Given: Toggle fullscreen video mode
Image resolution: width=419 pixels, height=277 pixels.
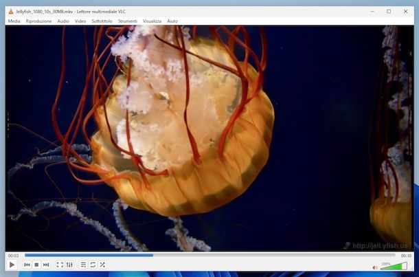Looking at the screenshot, I should (x=60, y=265).
